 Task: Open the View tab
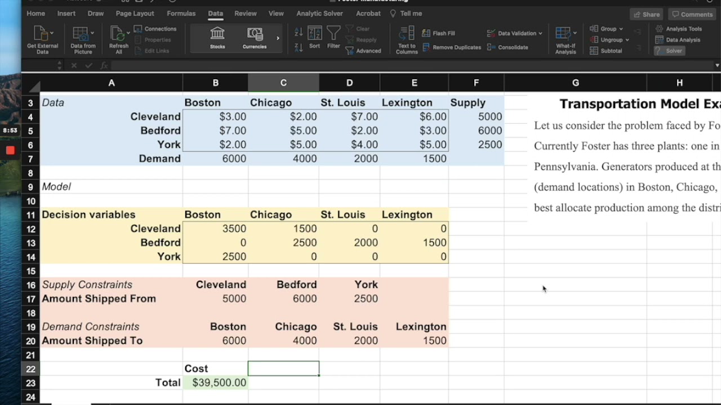276,13
